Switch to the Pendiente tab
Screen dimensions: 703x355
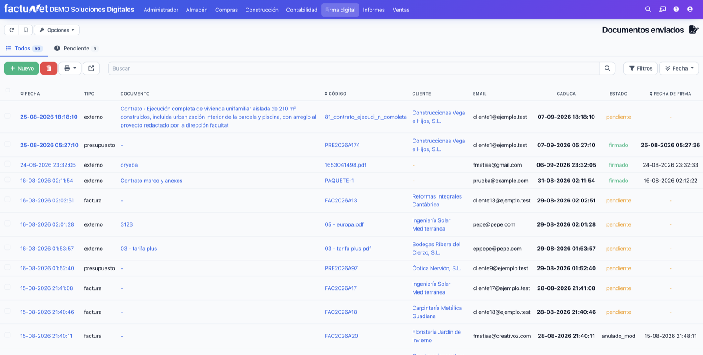[x=76, y=48]
